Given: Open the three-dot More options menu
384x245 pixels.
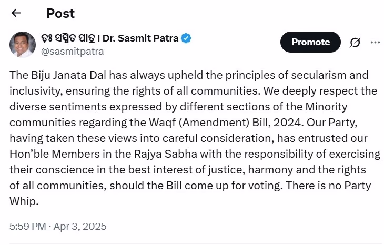Looking at the screenshot, I should [x=375, y=42].
